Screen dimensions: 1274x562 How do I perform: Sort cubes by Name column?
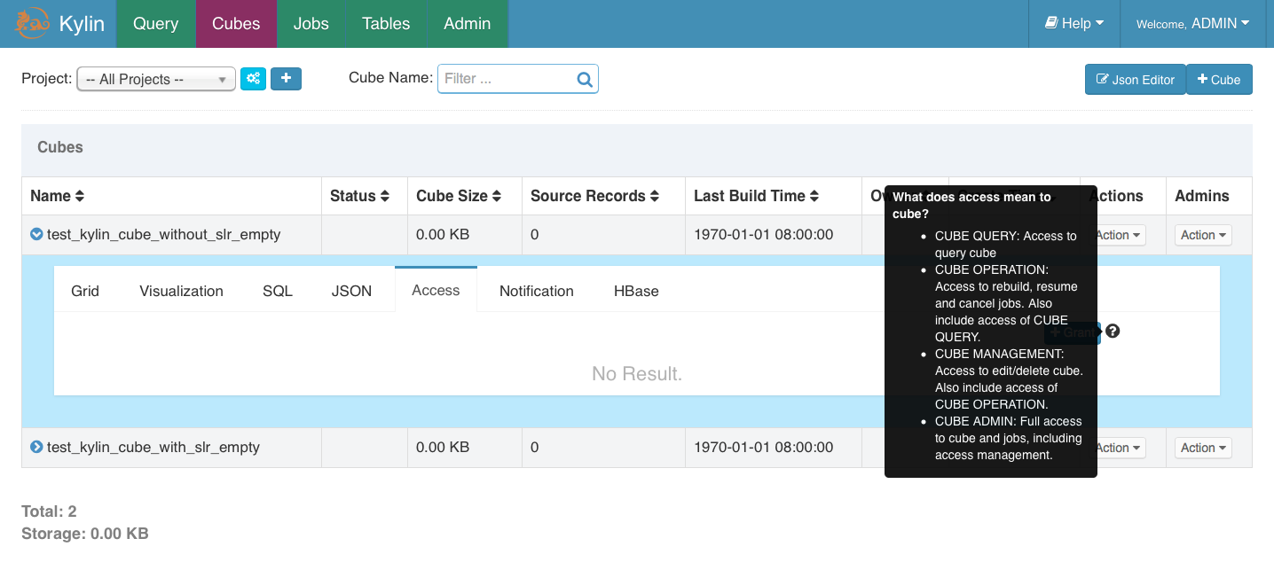80,196
